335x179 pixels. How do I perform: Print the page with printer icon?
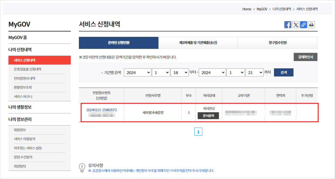click(x=311, y=25)
